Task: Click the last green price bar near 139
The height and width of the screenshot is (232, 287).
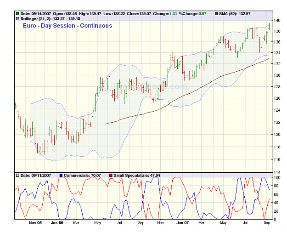Action: click(269, 26)
